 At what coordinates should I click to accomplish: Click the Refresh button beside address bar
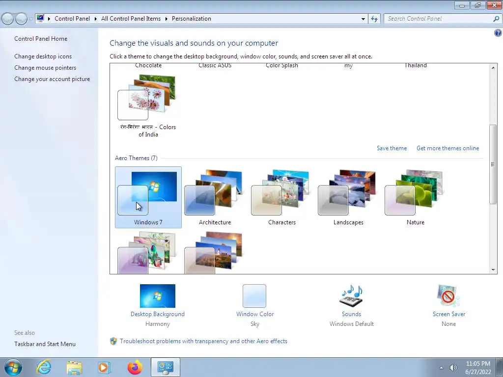coord(374,19)
